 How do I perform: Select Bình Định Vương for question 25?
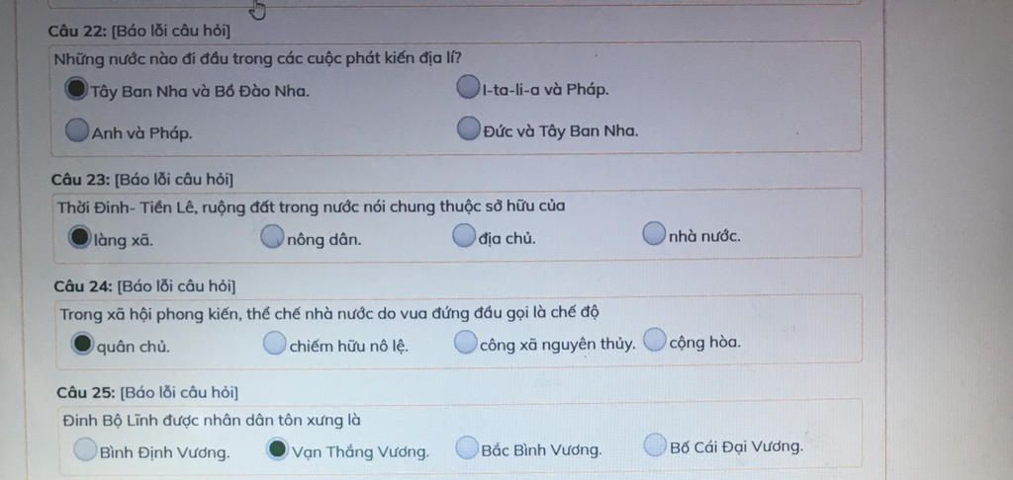85,449
